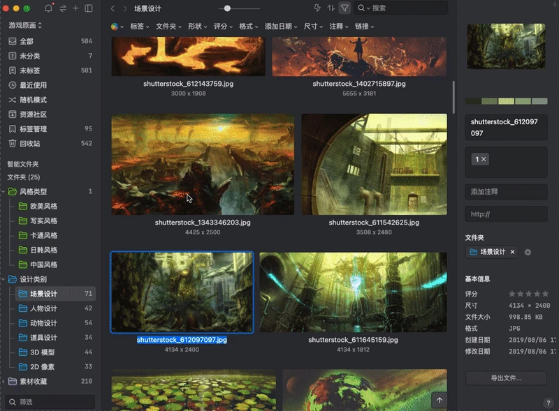Open the 回收站 trash
Screen dimensions: 559x411
tap(50, 144)
